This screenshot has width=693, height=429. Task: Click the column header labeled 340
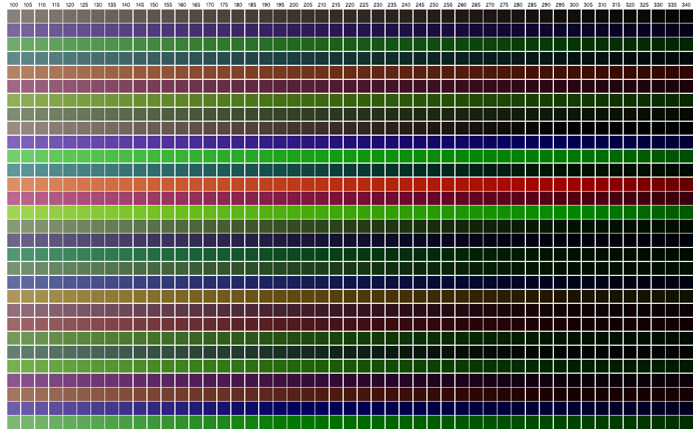pyautogui.click(x=686, y=5)
